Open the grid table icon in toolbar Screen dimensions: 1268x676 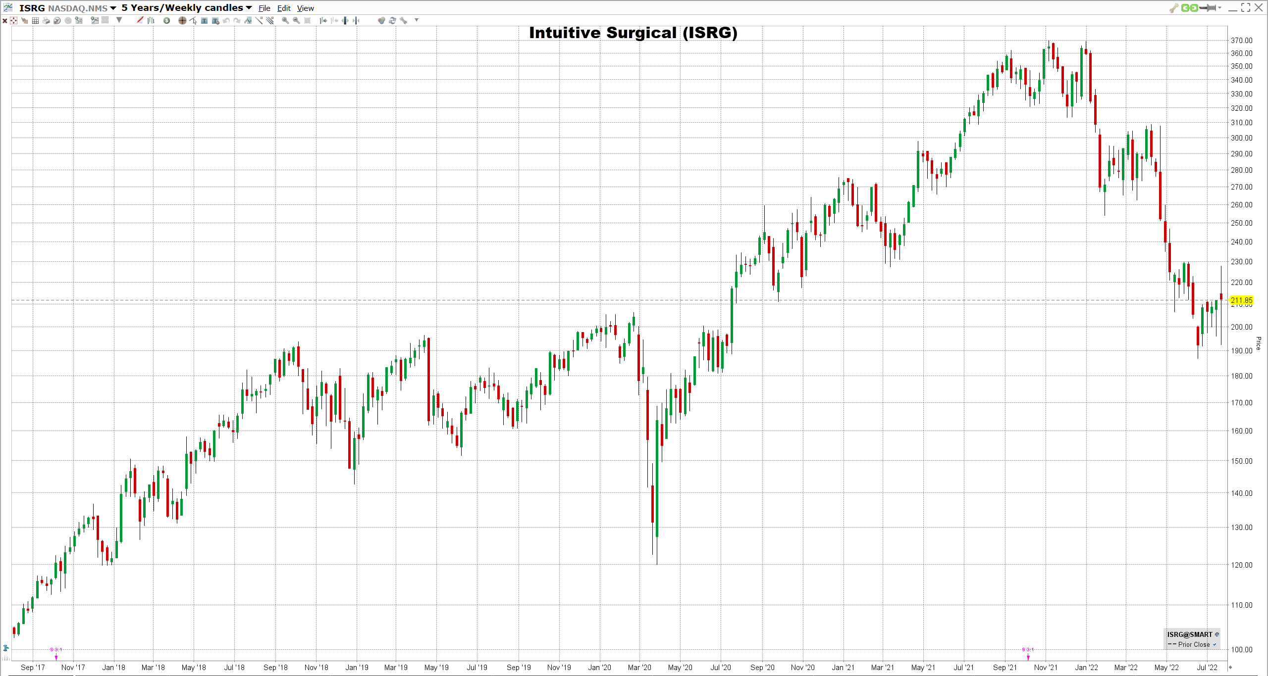pos(35,21)
